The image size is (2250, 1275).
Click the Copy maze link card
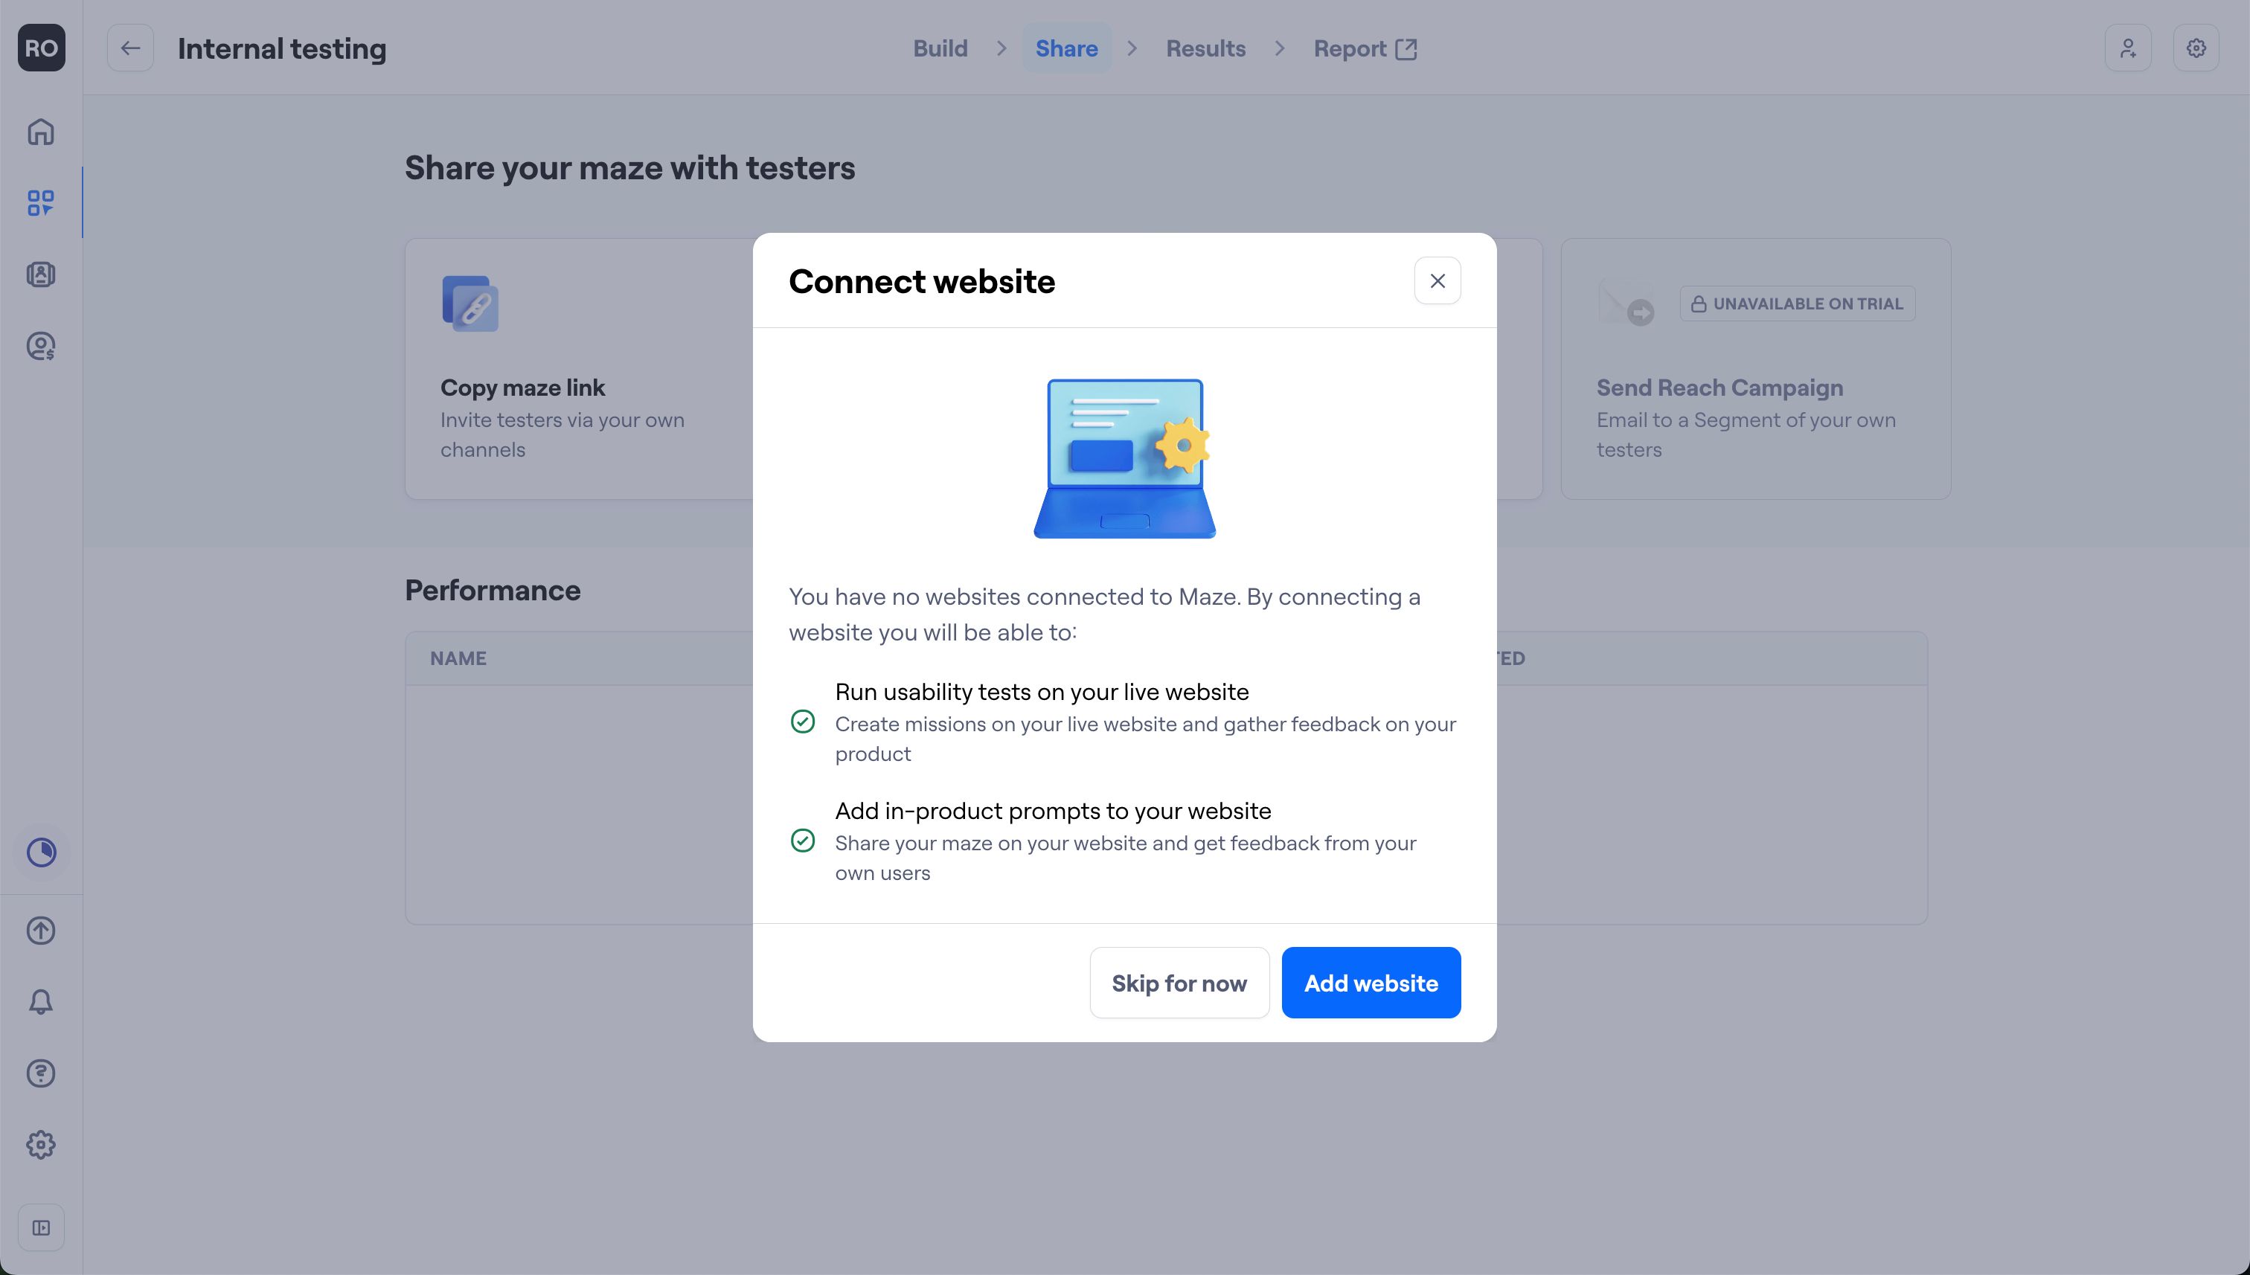(x=579, y=369)
